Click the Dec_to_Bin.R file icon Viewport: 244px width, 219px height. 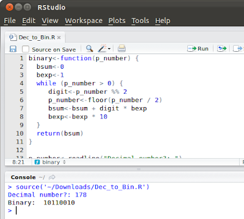tap(13, 37)
